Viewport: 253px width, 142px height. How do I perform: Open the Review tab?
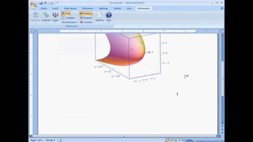point(117,8)
